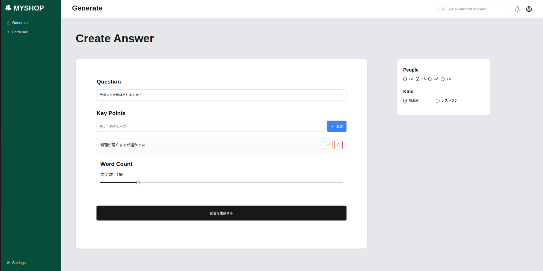Viewport: 543px width, 271px height.
Task: Select 2人 people option
Action: [x=418, y=79]
